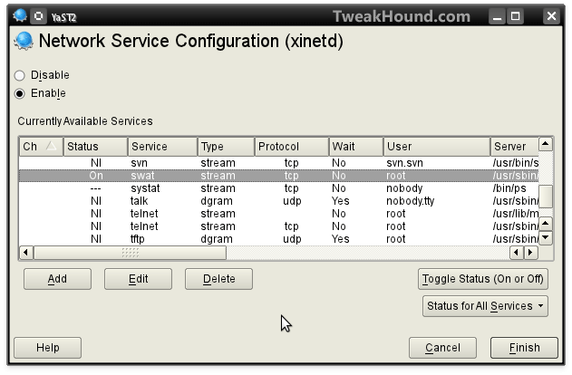
Task: Click the up arrow of vertical scrollbar
Action: click(x=545, y=144)
